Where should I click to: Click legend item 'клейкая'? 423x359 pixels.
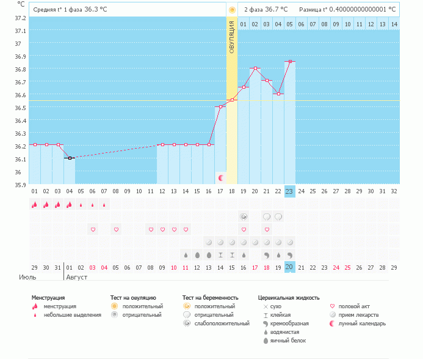coord(280,315)
